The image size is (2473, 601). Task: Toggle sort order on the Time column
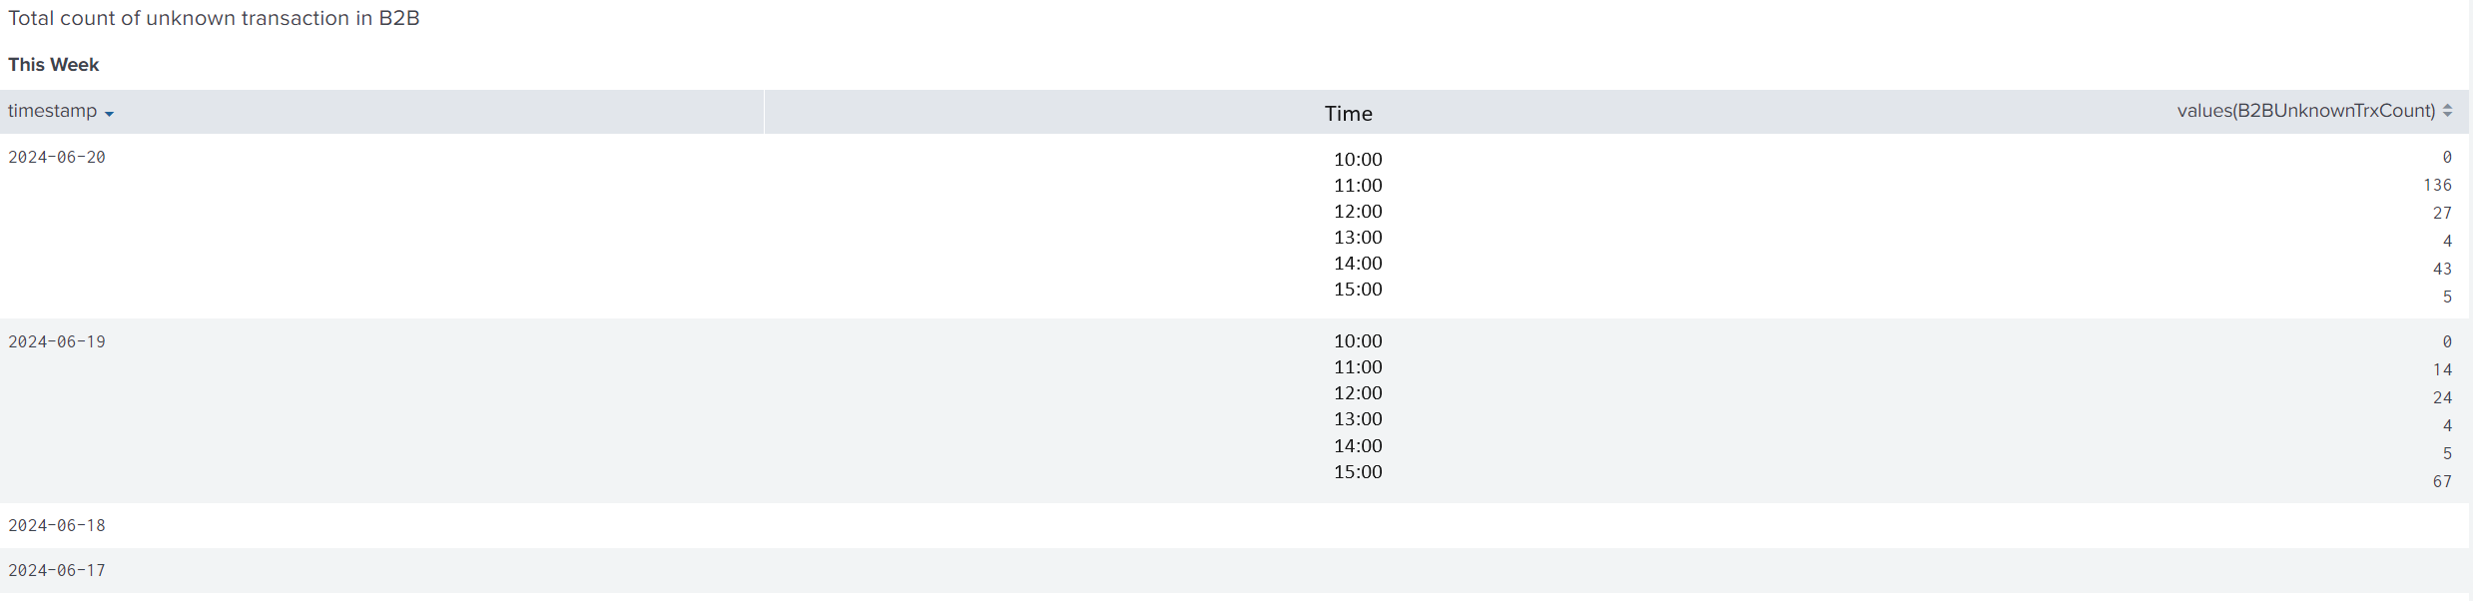[1347, 113]
